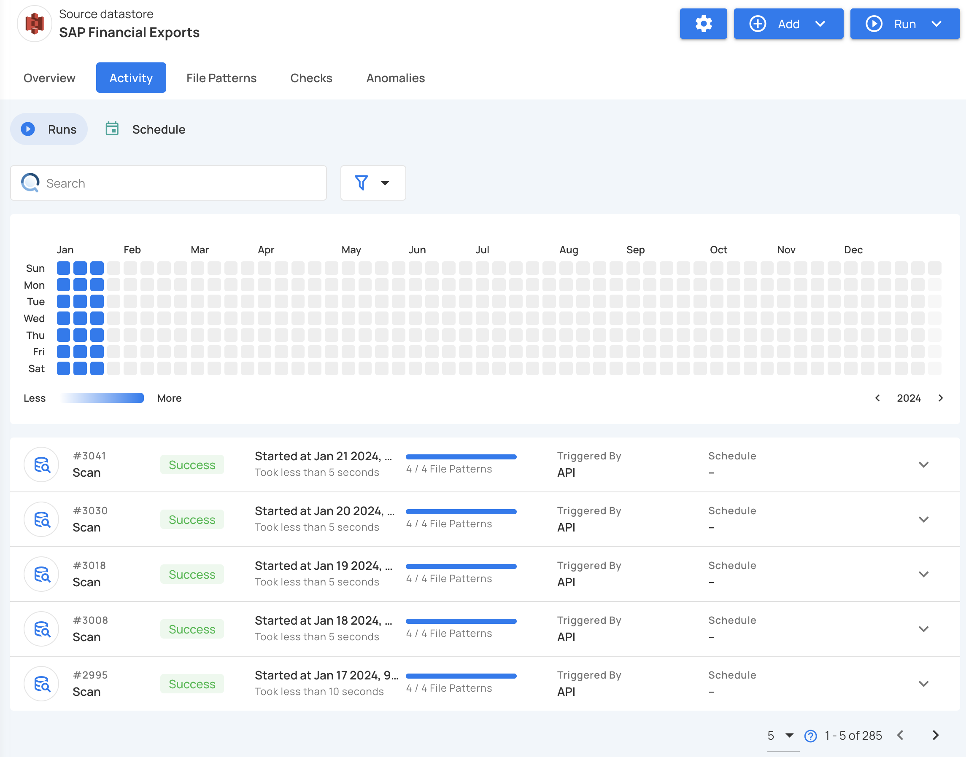Click the SAP Financial Exports datastore logo
The width and height of the screenshot is (966, 757).
pyautogui.click(x=35, y=24)
